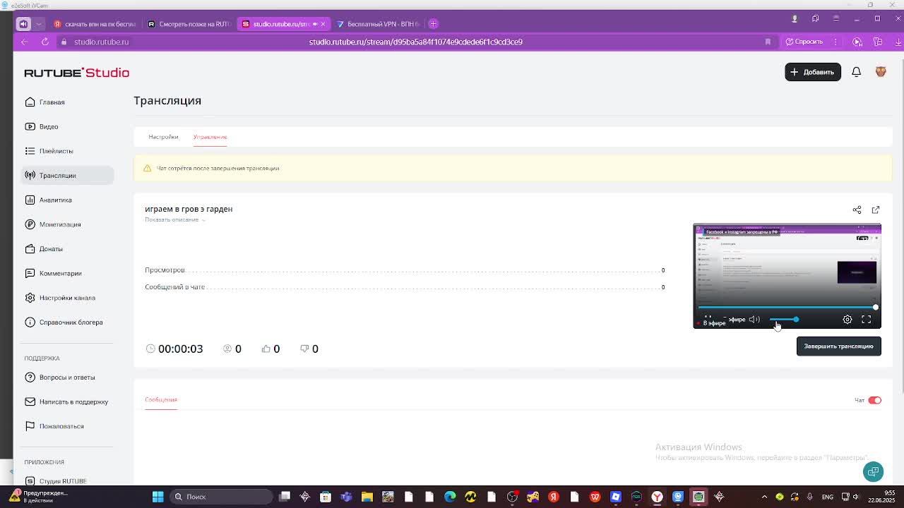Select the Управление tab
904x508 pixels.
click(x=210, y=137)
